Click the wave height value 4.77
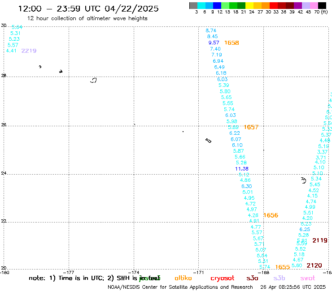Viewport: 332px width, 291px height. 256,227
